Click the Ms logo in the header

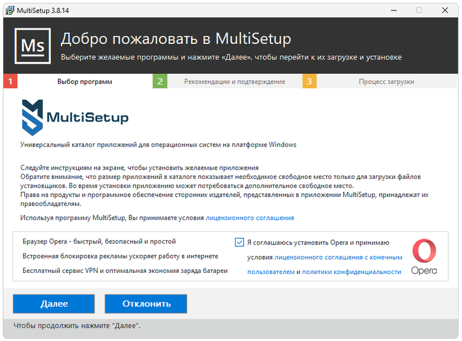point(32,46)
